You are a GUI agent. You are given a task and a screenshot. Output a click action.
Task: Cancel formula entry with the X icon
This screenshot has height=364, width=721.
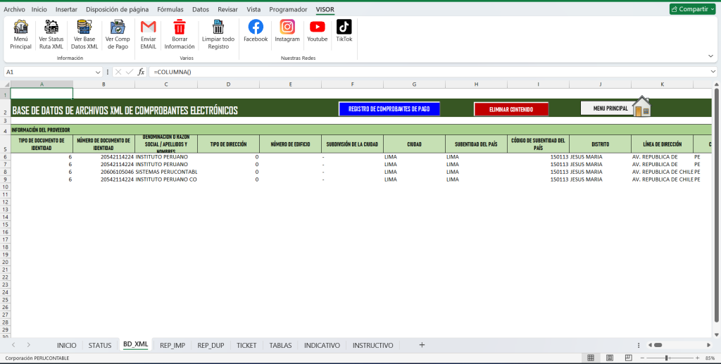pyautogui.click(x=118, y=72)
